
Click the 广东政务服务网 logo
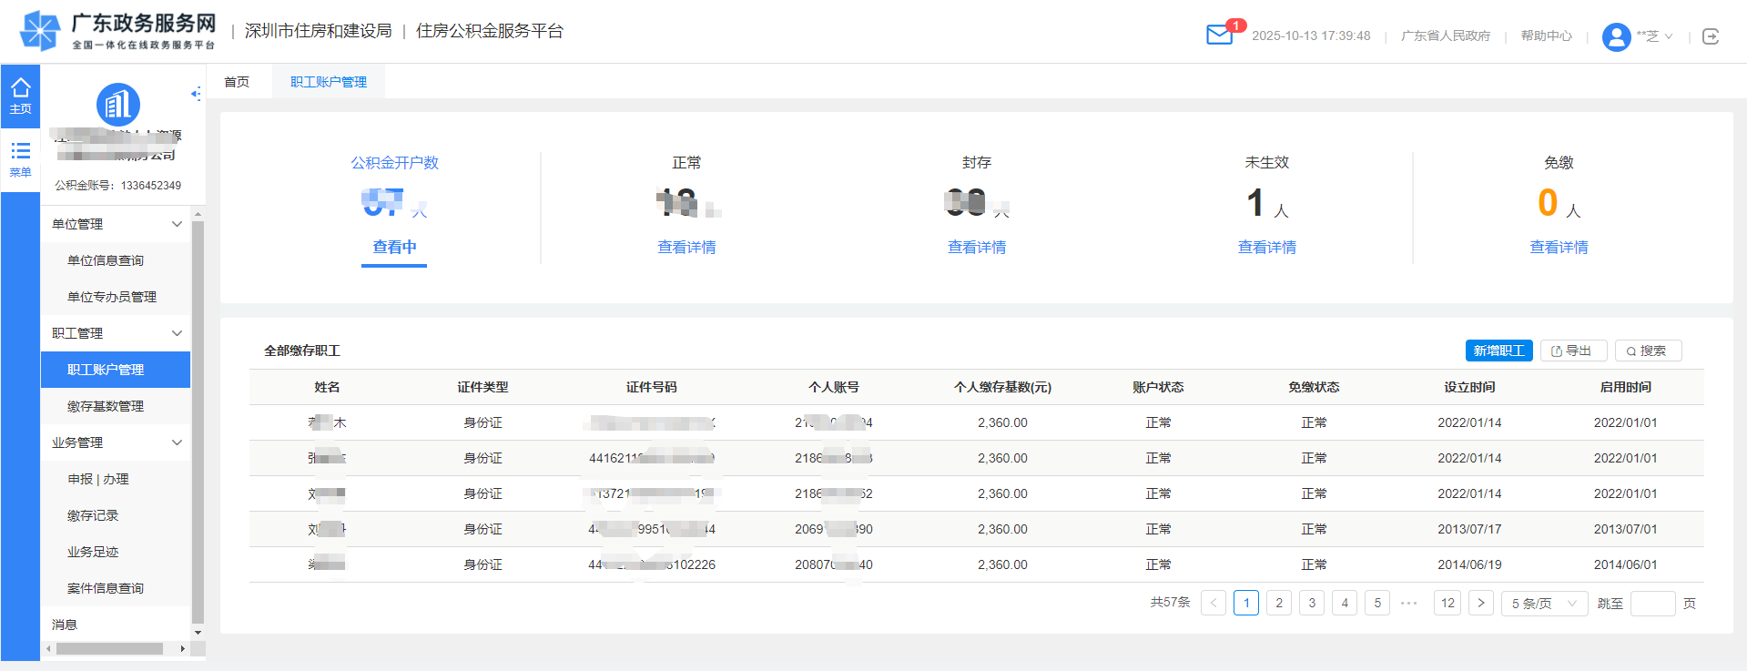118,31
